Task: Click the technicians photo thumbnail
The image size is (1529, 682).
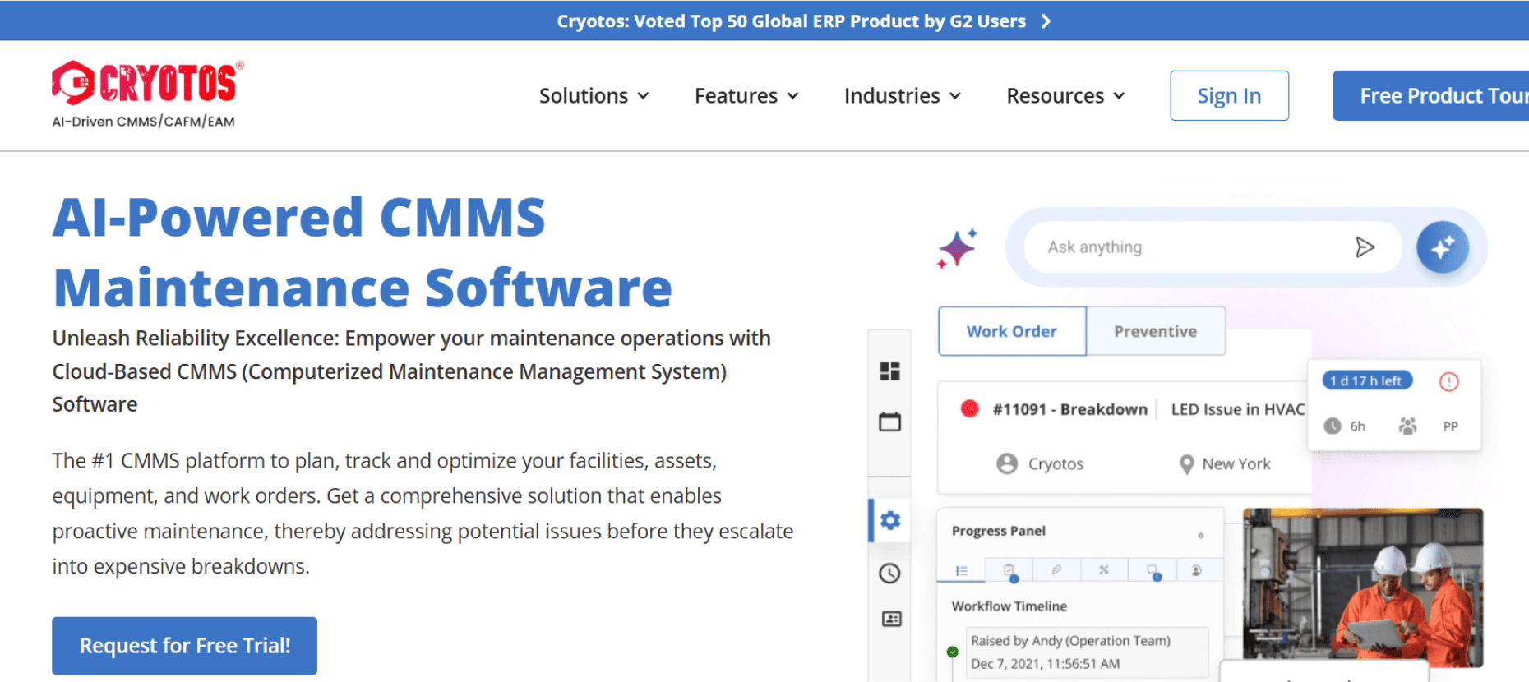Action: [1363, 587]
